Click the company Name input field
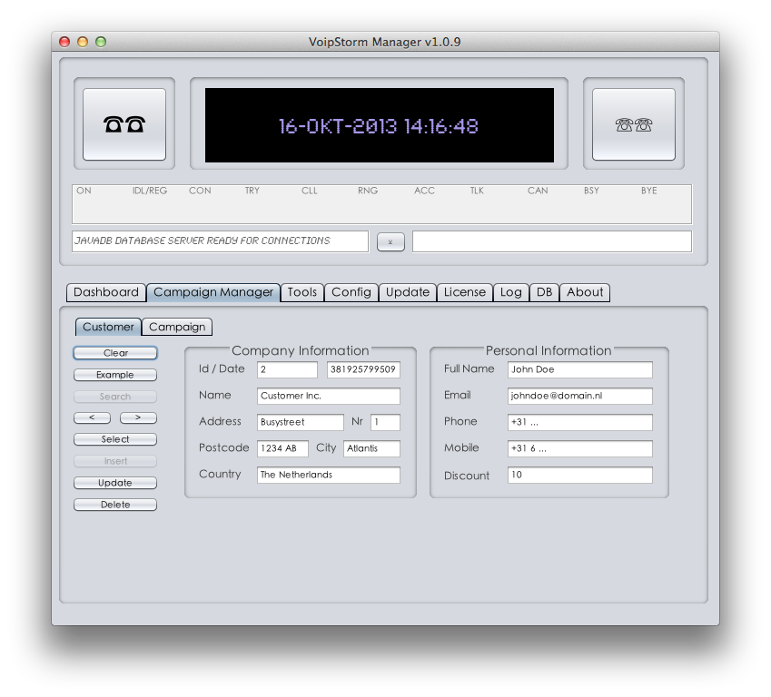Image resolution: width=771 pixels, height=697 pixels. pyautogui.click(x=328, y=397)
